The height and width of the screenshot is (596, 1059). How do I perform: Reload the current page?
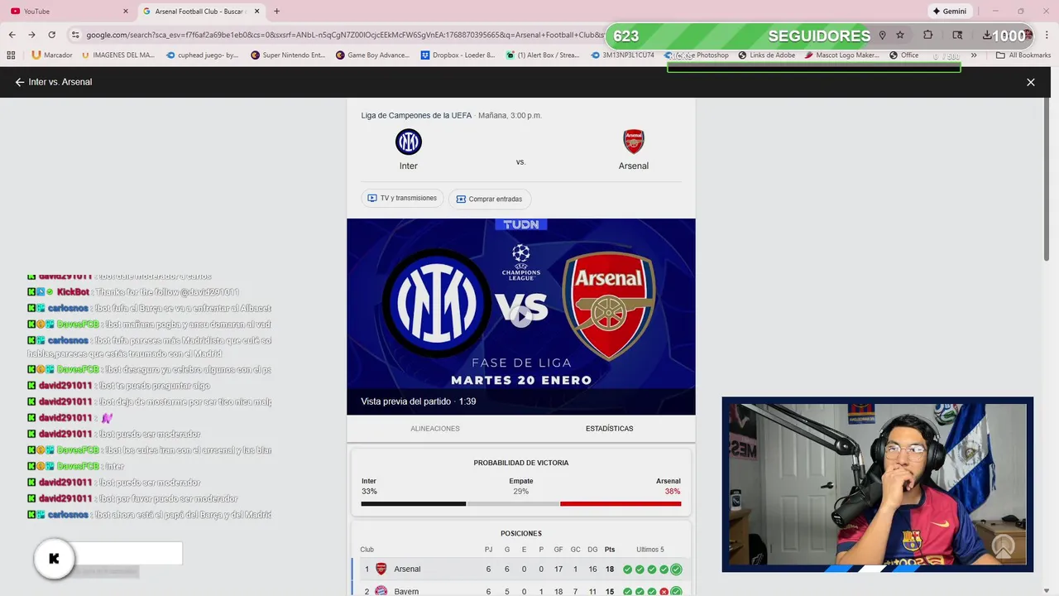click(51, 35)
